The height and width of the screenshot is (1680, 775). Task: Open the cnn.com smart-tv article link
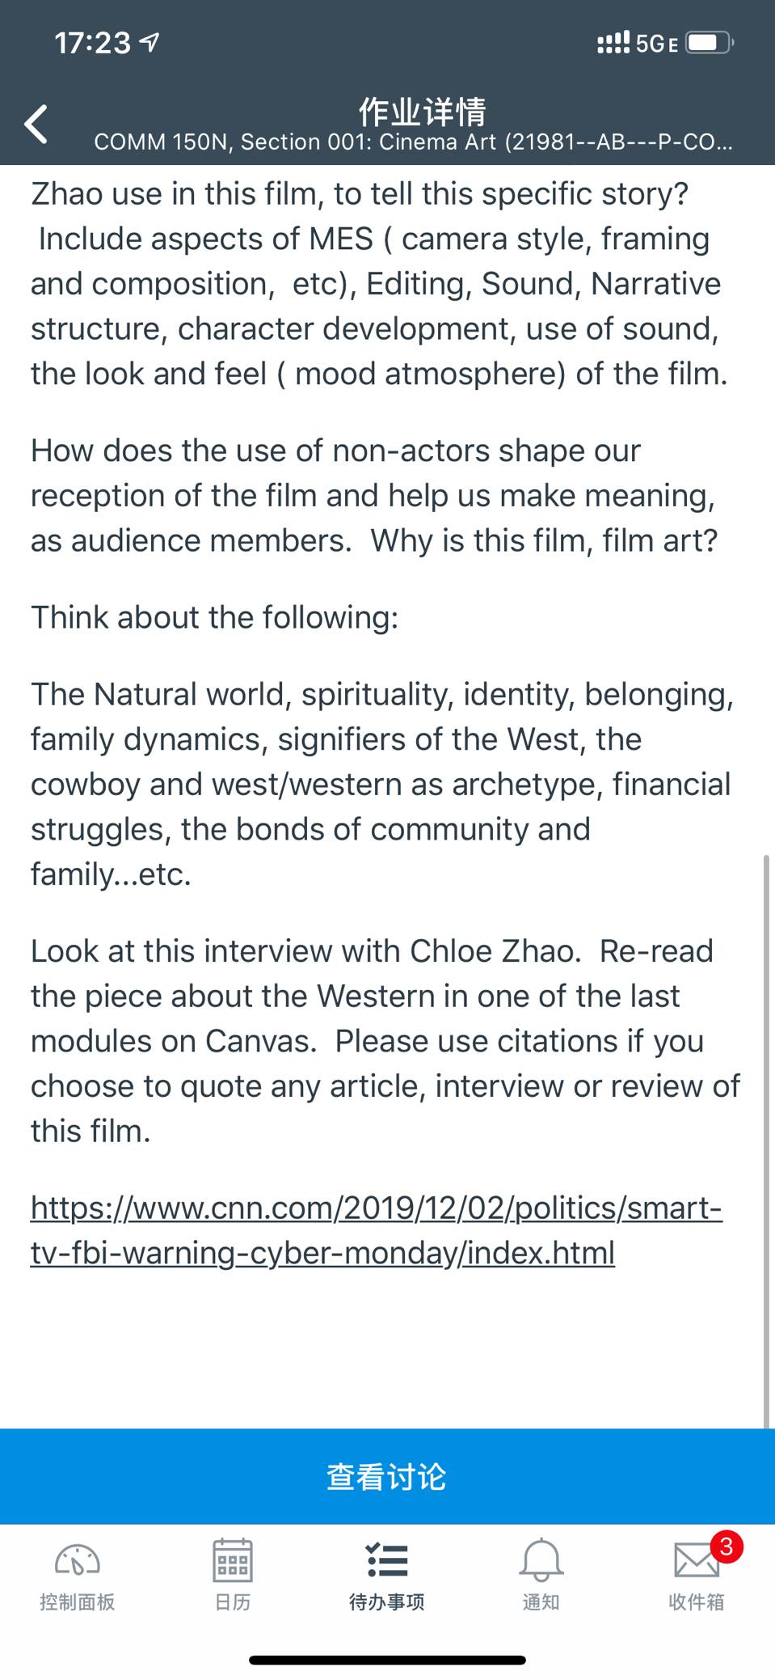coord(376,1229)
